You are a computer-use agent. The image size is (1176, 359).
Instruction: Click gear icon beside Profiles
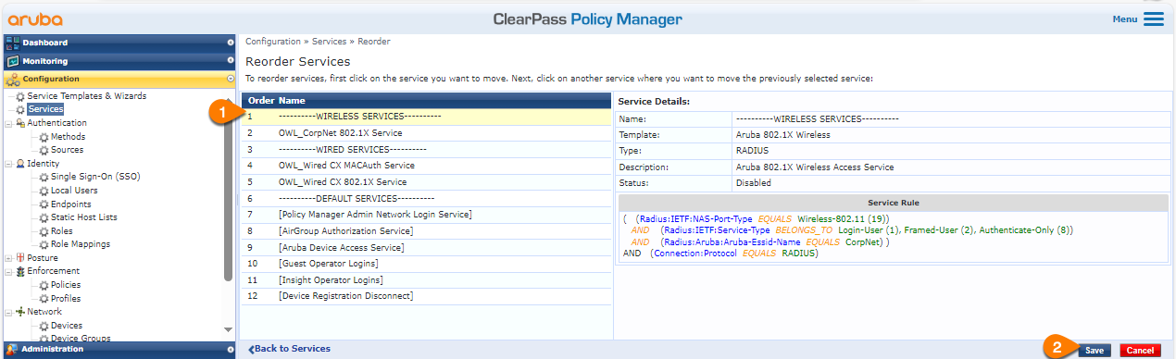(x=44, y=299)
